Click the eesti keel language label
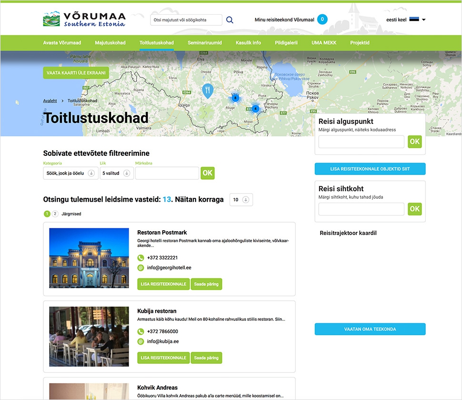 [396, 20]
